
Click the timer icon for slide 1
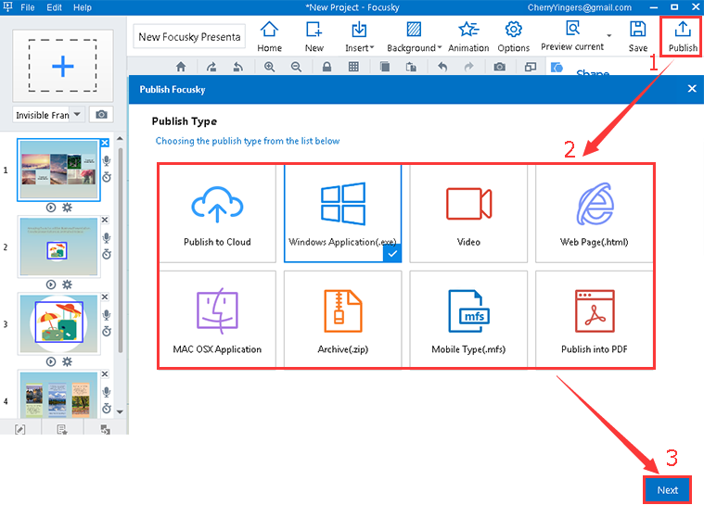[x=107, y=177]
